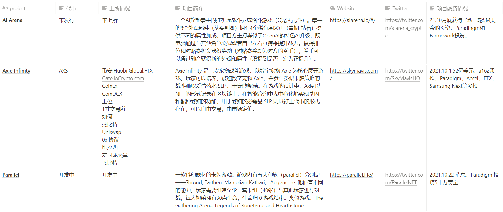Select the 开发中 listing cell for Parallel

pos(135,190)
